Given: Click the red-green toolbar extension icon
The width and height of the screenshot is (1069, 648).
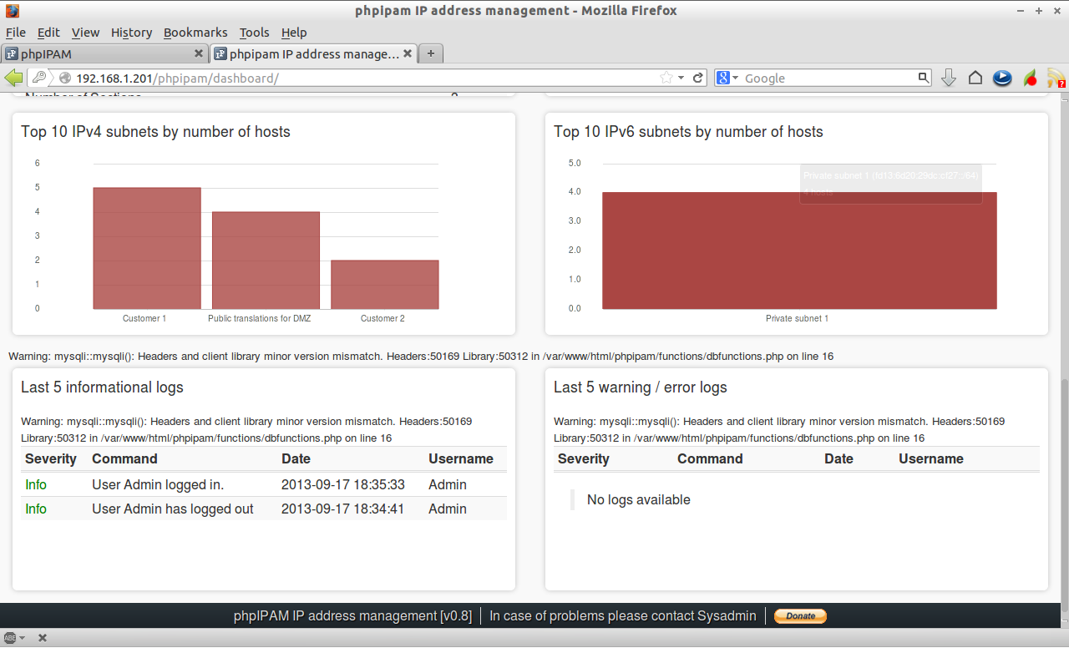Looking at the screenshot, I should (x=1031, y=78).
